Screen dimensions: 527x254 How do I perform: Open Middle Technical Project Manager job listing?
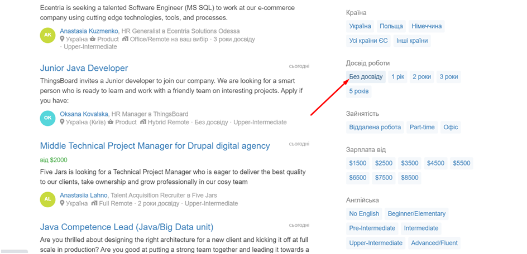click(155, 146)
